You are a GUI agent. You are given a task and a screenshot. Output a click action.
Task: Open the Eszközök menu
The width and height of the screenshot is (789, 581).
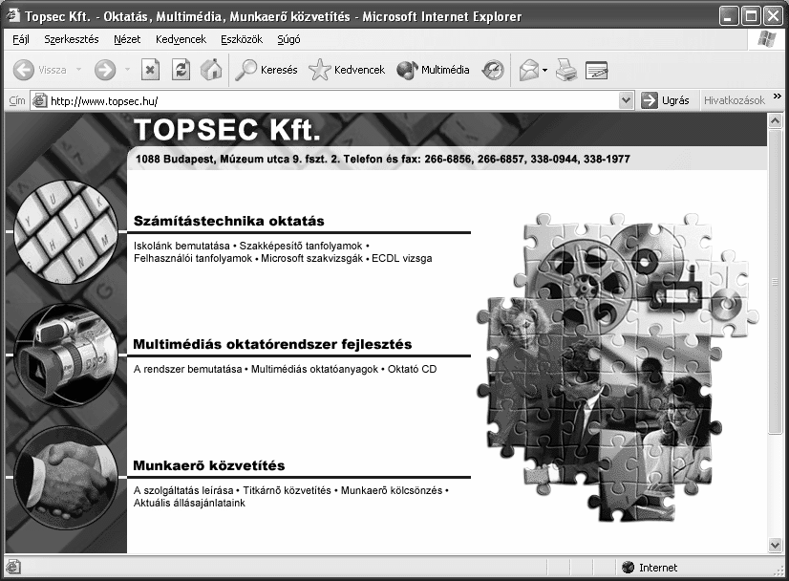pyautogui.click(x=242, y=39)
